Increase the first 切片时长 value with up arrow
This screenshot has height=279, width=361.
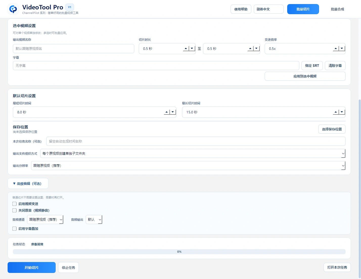(186, 48)
